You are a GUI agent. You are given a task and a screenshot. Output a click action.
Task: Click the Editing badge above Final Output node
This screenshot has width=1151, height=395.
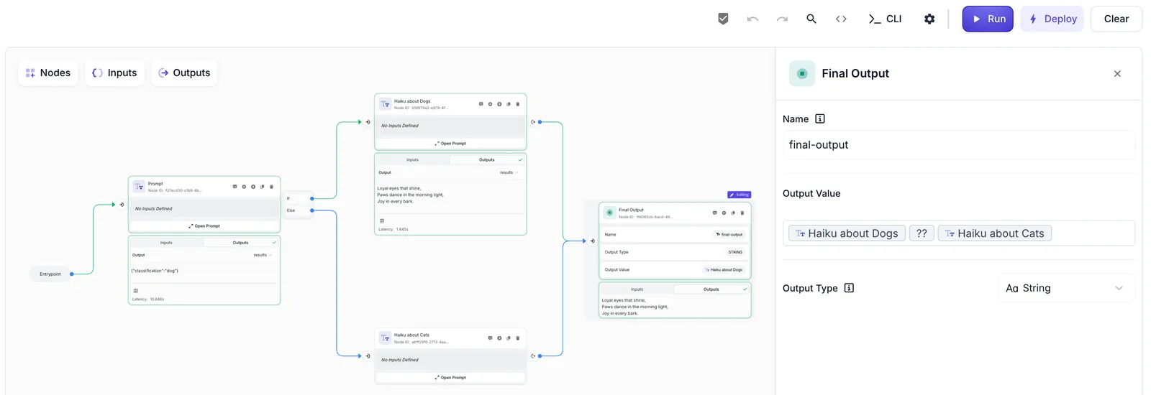coord(739,195)
